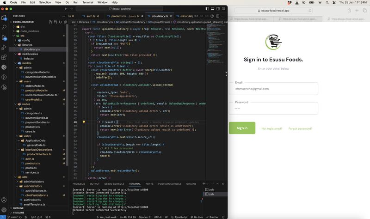The height and width of the screenshot is (219, 370).
Task: Open the Selection menu in the menu bar
Action: click(x=45, y=2)
